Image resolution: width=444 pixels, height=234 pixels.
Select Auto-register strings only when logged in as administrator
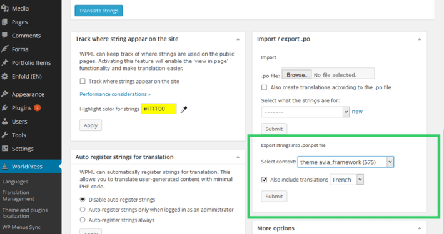point(83,210)
